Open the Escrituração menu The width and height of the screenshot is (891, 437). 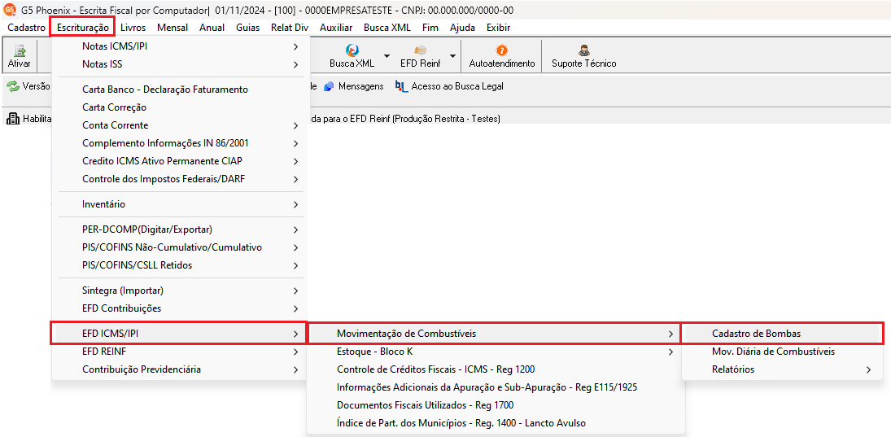click(82, 28)
